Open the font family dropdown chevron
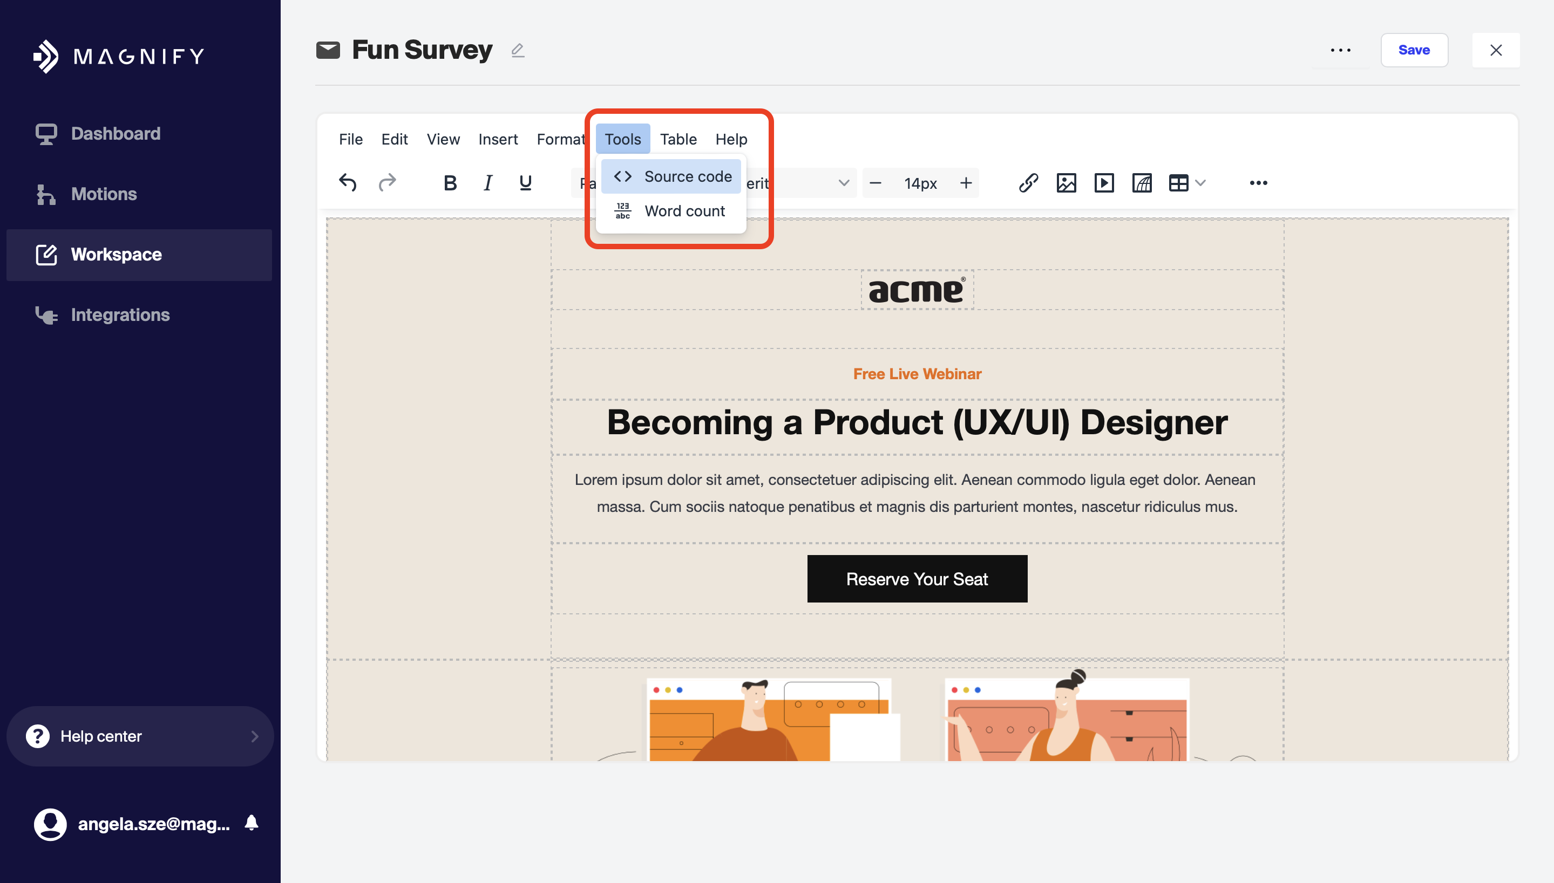This screenshot has height=883, width=1554. (844, 182)
